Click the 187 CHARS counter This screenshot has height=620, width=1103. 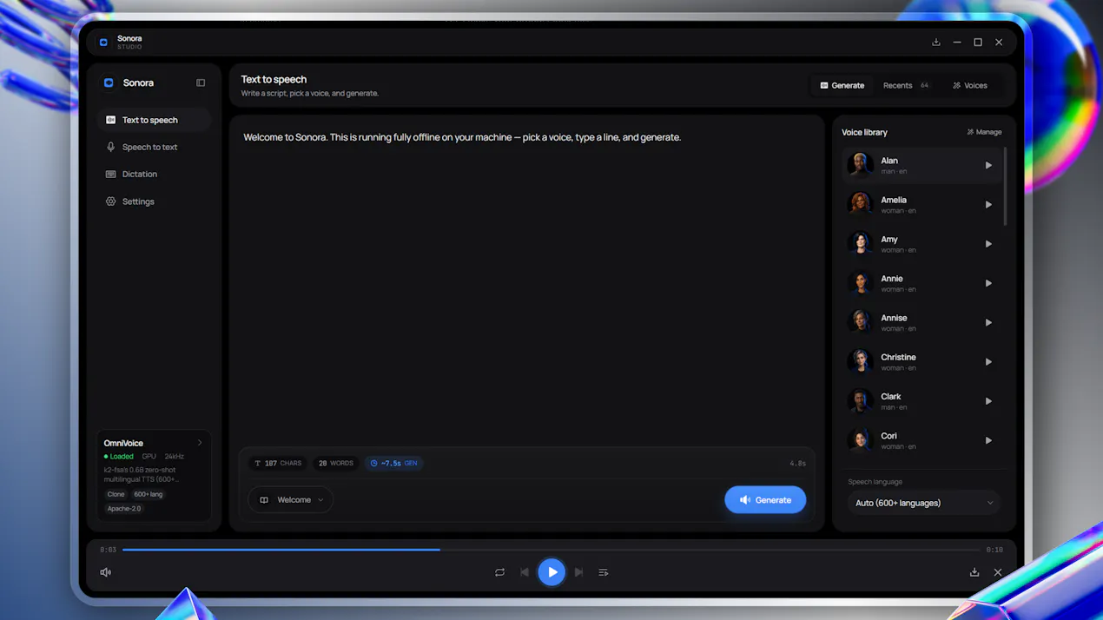point(277,464)
